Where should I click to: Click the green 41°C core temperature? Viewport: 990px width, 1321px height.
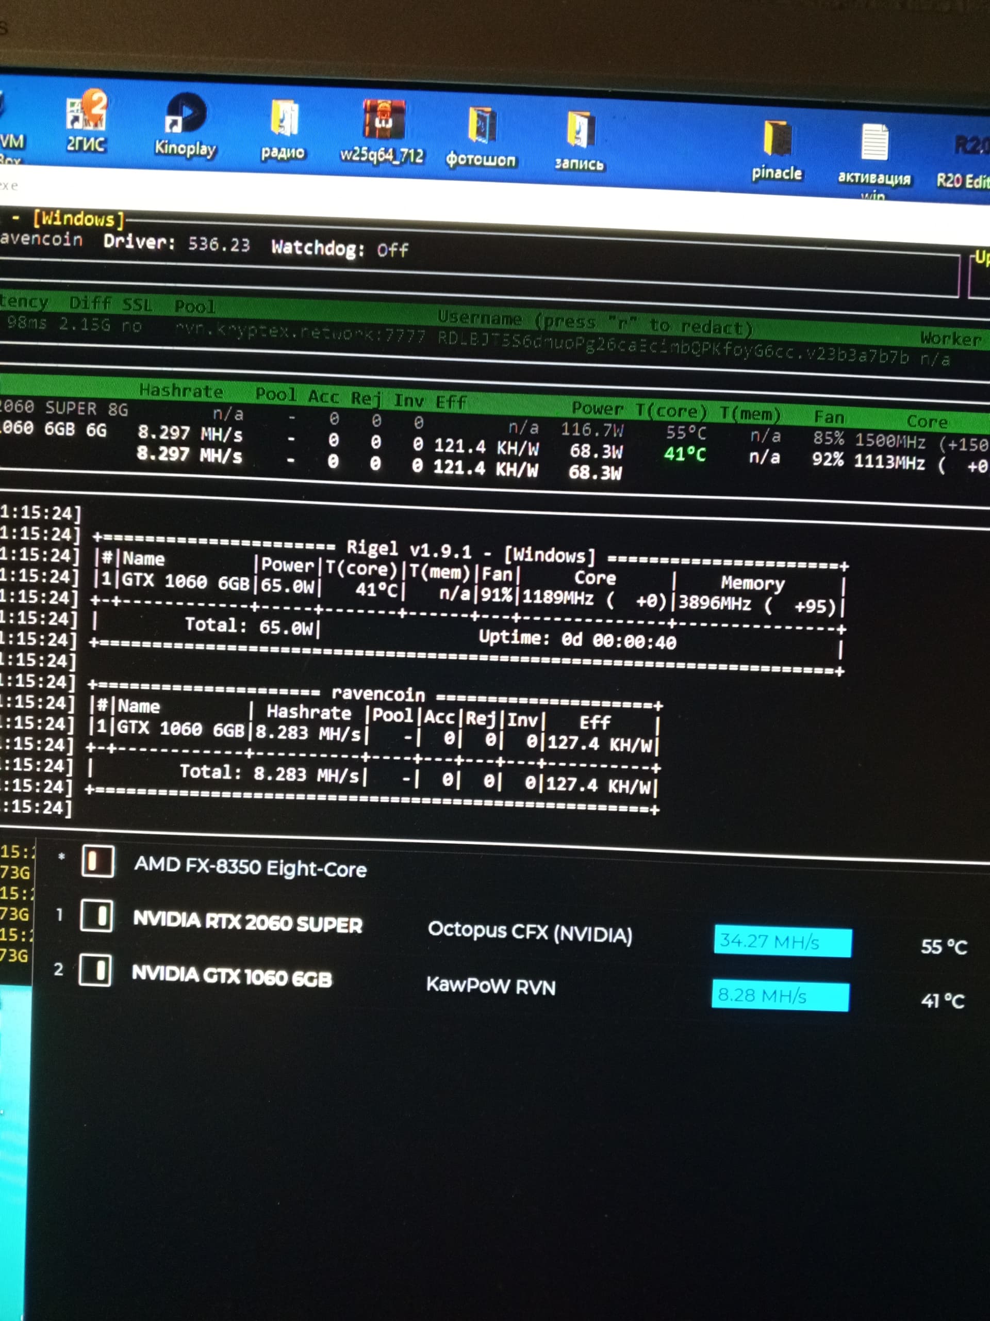pos(685,455)
